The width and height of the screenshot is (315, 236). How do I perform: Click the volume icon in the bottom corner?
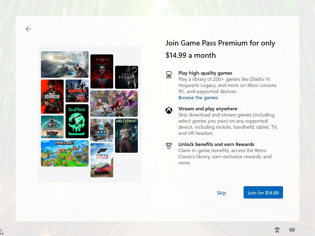(x=292, y=230)
